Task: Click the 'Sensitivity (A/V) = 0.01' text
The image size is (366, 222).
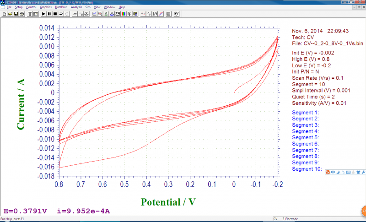Action: [319, 103]
